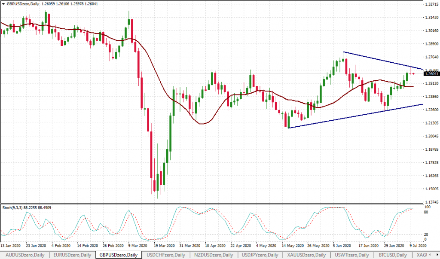Image resolution: width=440 pixels, height=259 pixels.
Task: Click the 1.32715 price scale label
Action: click(x=431, y=4)
